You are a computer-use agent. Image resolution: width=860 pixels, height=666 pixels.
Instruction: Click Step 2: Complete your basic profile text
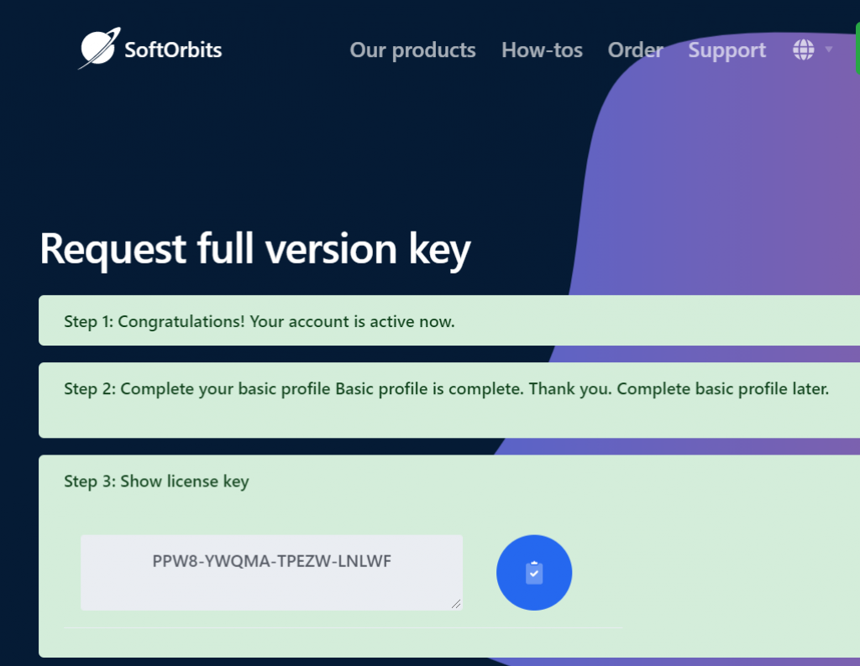[197, 389]
